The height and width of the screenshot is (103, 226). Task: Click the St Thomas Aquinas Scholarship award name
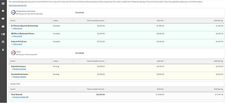click(x=25, y=26)
